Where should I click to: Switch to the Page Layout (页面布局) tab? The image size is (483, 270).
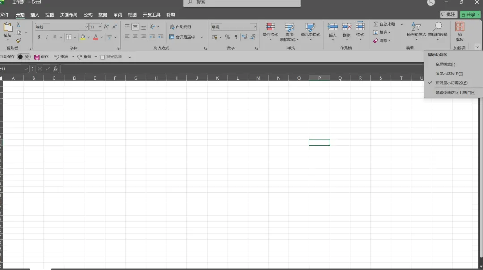[69, 14]
